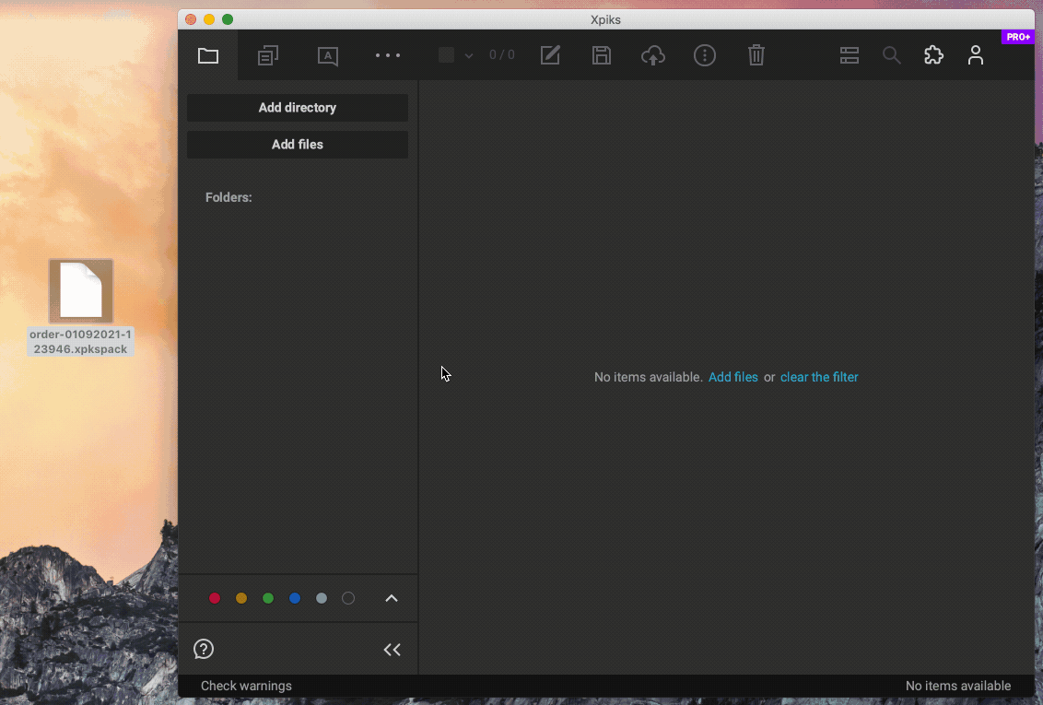1043x705 pixels.
Task: Collapse the left sidebar panel
Action: click(393, 650)
